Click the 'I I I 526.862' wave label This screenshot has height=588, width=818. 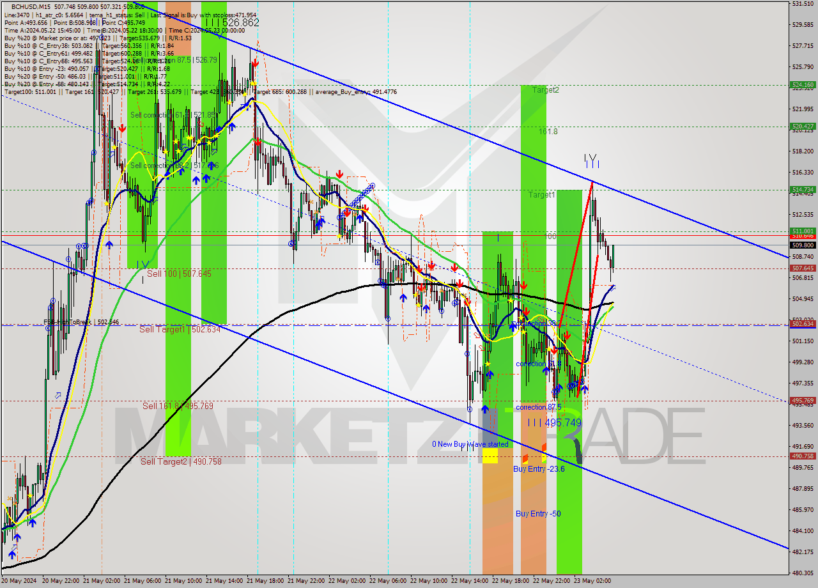232,22
